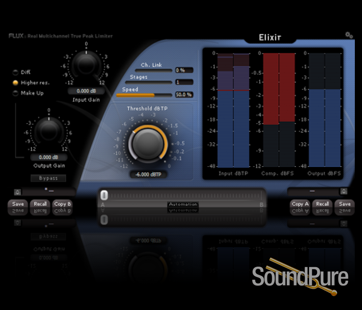Click the Output dBFS meter

(x=325, y=110)
